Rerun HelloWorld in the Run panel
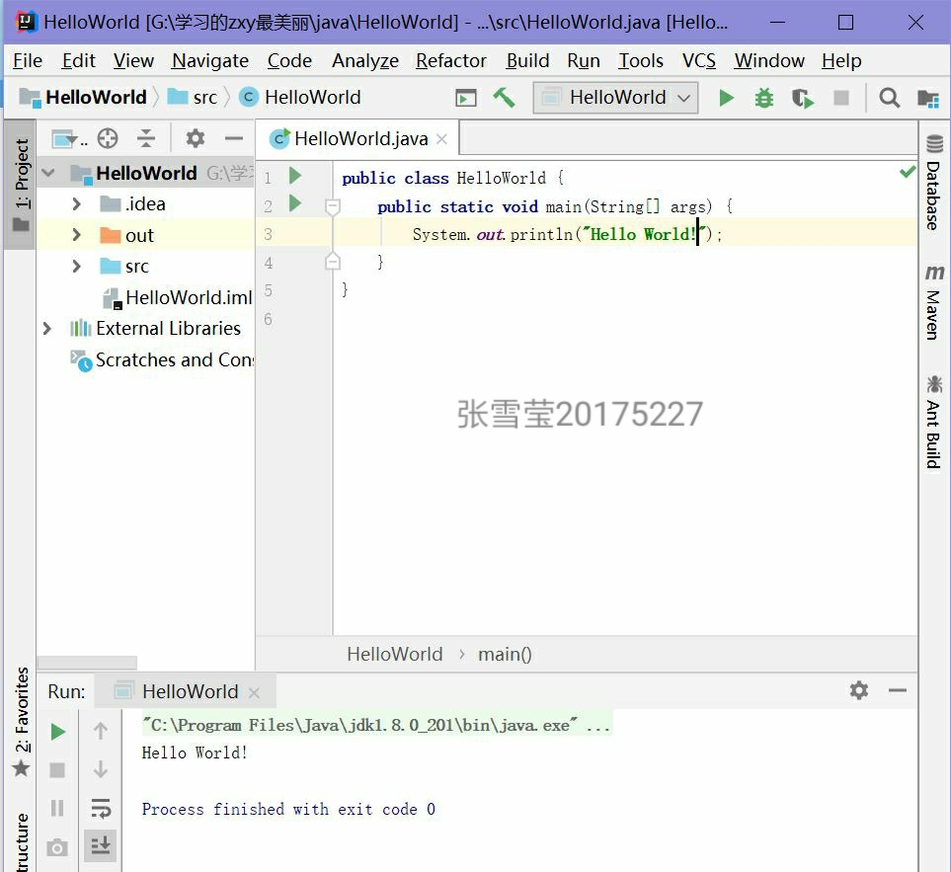This screenshot has width=951, height=872. [x=57, y=732]
